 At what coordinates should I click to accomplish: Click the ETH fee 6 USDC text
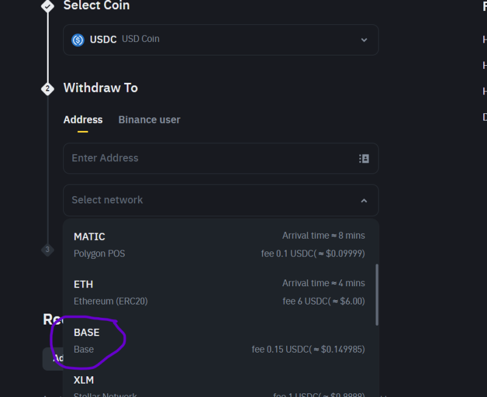pyautogui.click(x=324, y=301)
